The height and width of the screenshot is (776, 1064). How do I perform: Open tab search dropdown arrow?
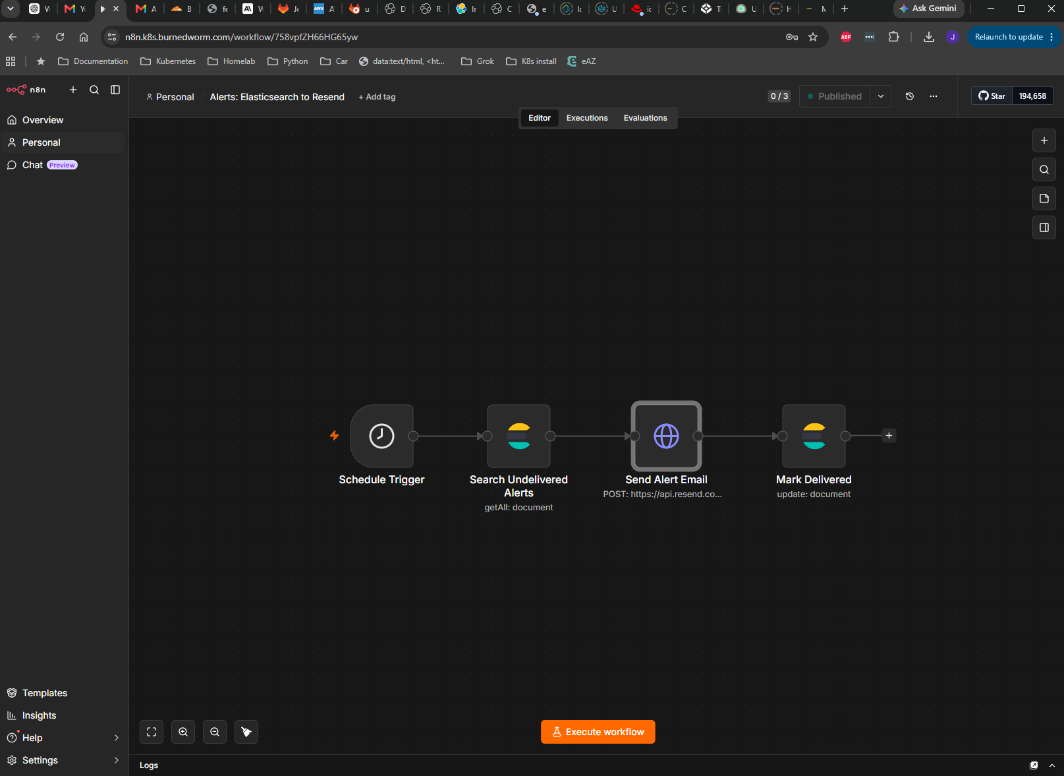coord(11,9)
